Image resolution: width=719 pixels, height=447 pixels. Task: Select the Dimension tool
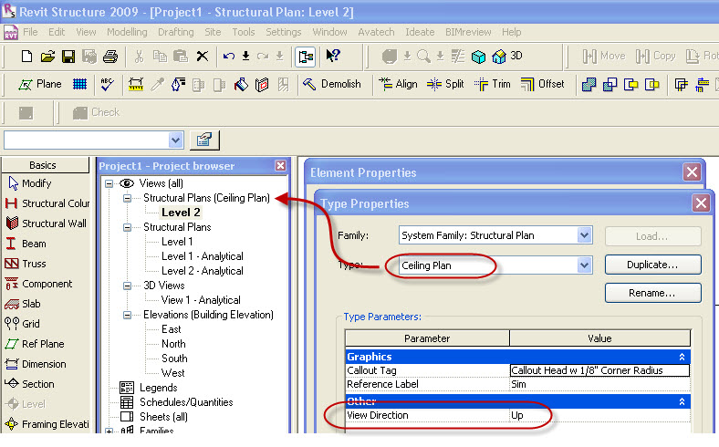(x=36, y=364)
